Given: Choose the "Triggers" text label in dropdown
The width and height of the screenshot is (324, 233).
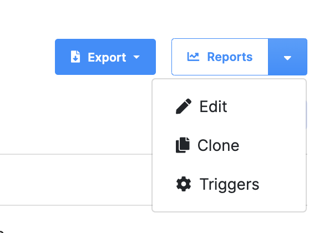Looking at the screenshot, I should 229,184.
